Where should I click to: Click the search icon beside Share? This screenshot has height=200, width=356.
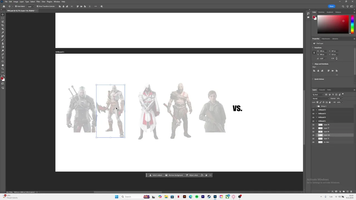point(343,6)
